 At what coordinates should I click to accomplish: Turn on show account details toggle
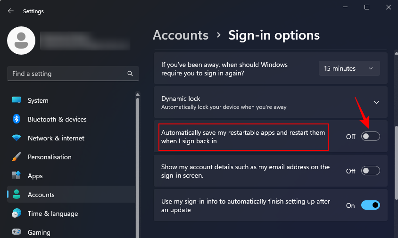click(370, 171)
